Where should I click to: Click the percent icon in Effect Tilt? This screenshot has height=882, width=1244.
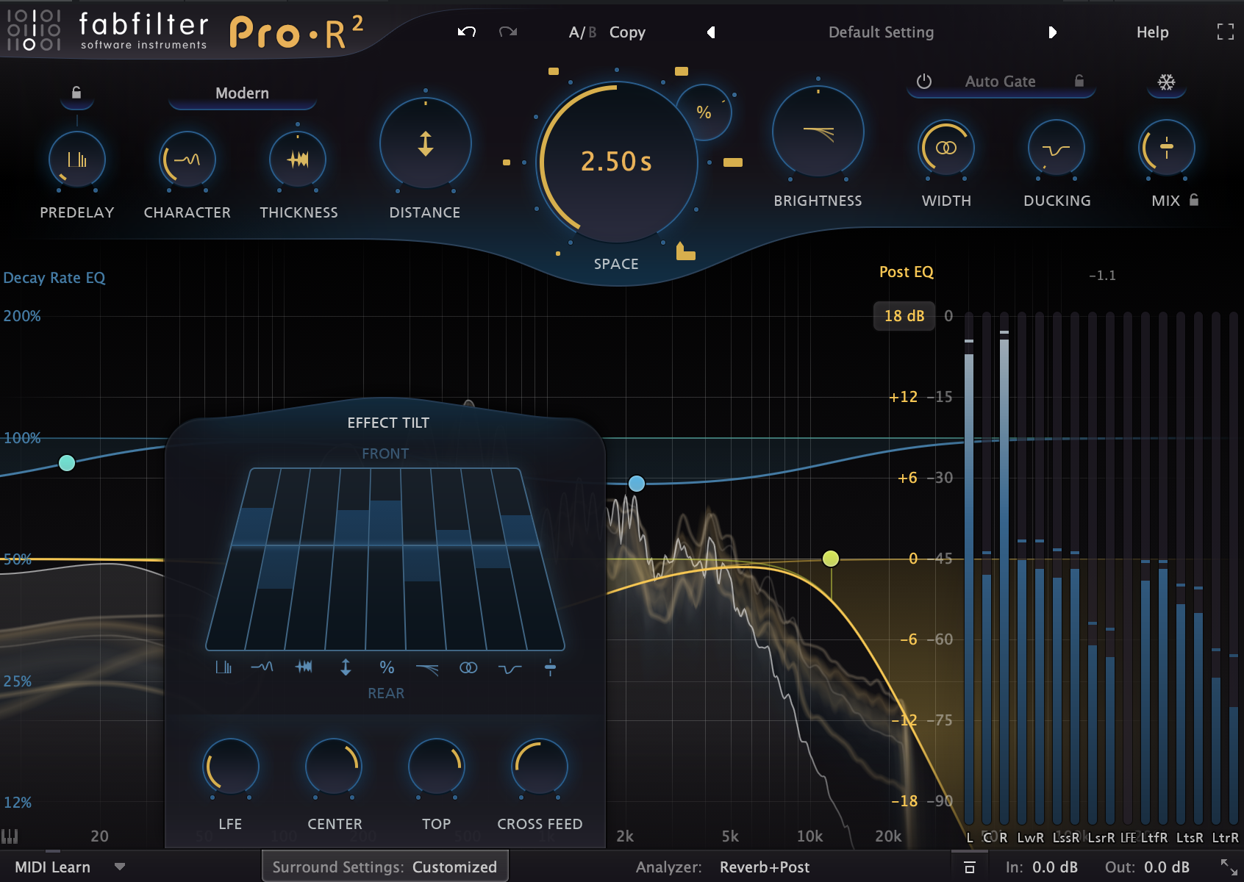(387, 667)
